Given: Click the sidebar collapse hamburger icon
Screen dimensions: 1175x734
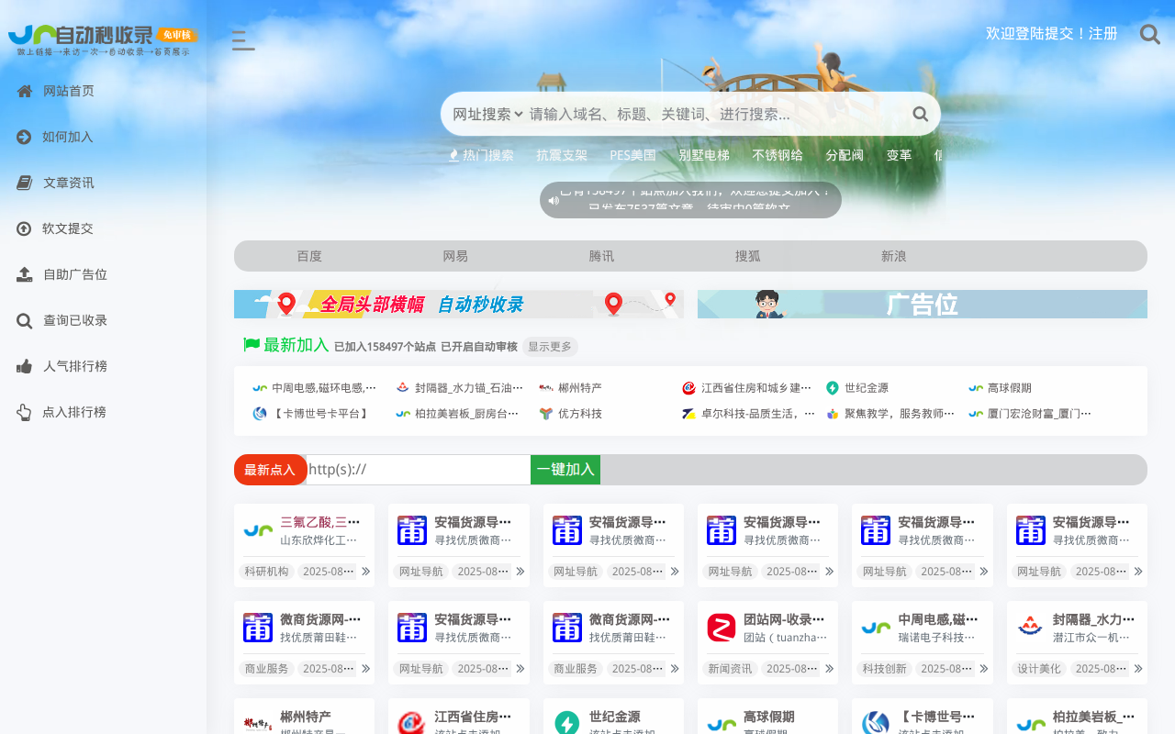Looking at the screenshot, I should 243,39.
